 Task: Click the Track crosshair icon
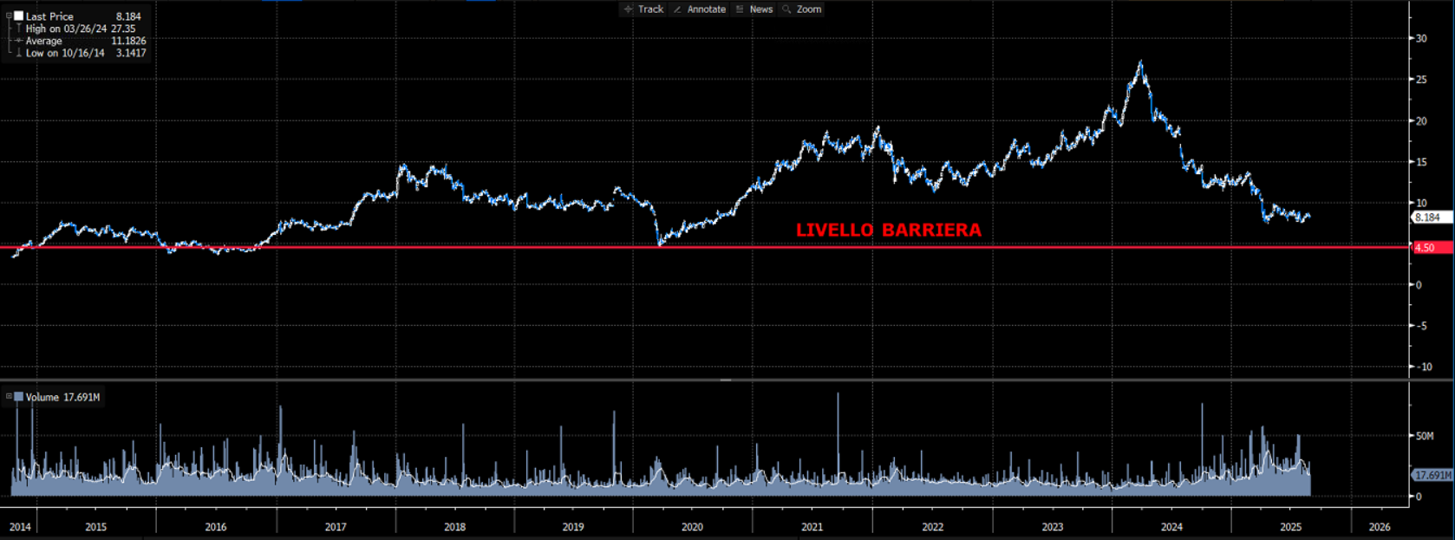click(x=628, y=10)
